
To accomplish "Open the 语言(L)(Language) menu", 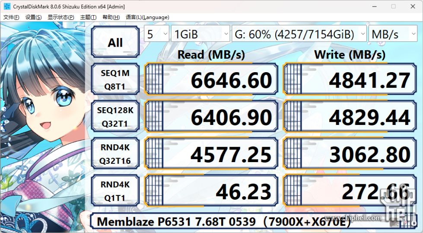I will pos(148,17).
